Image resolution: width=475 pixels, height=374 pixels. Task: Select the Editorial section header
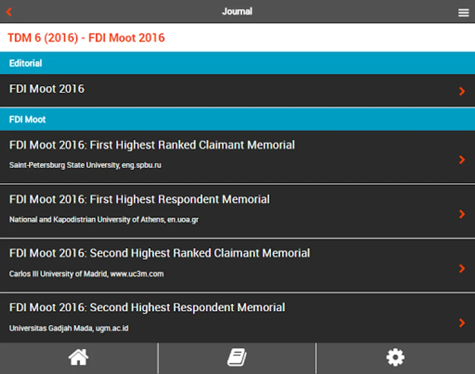(237, 63)
